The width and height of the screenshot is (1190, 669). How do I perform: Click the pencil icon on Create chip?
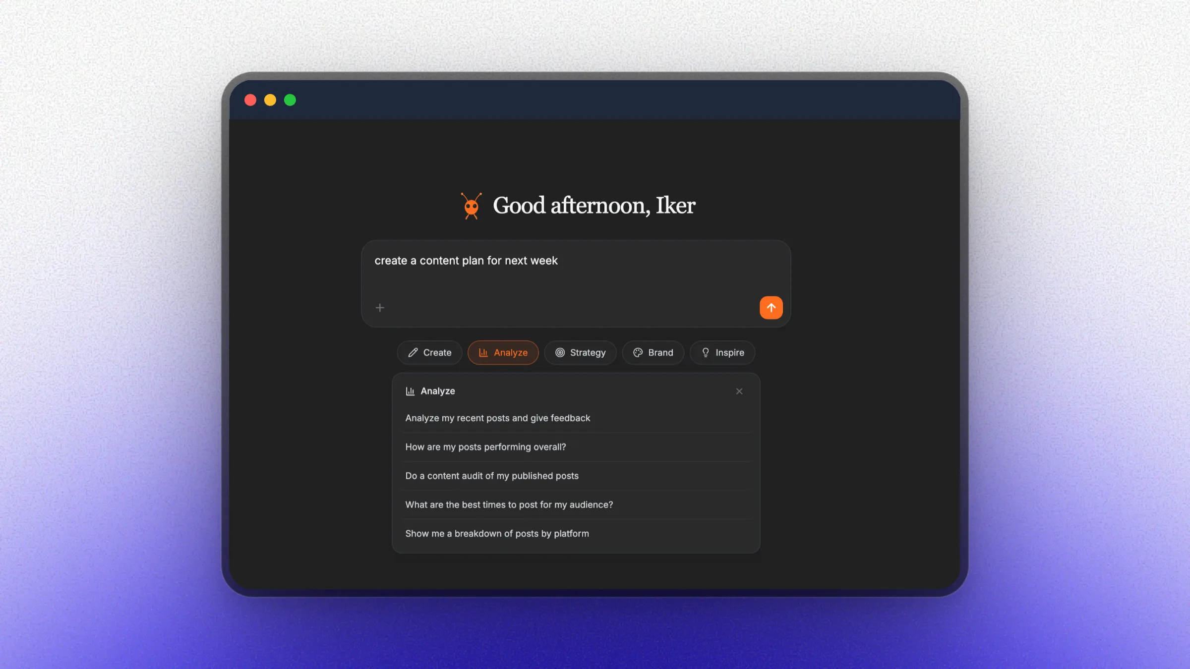(413, 353)
